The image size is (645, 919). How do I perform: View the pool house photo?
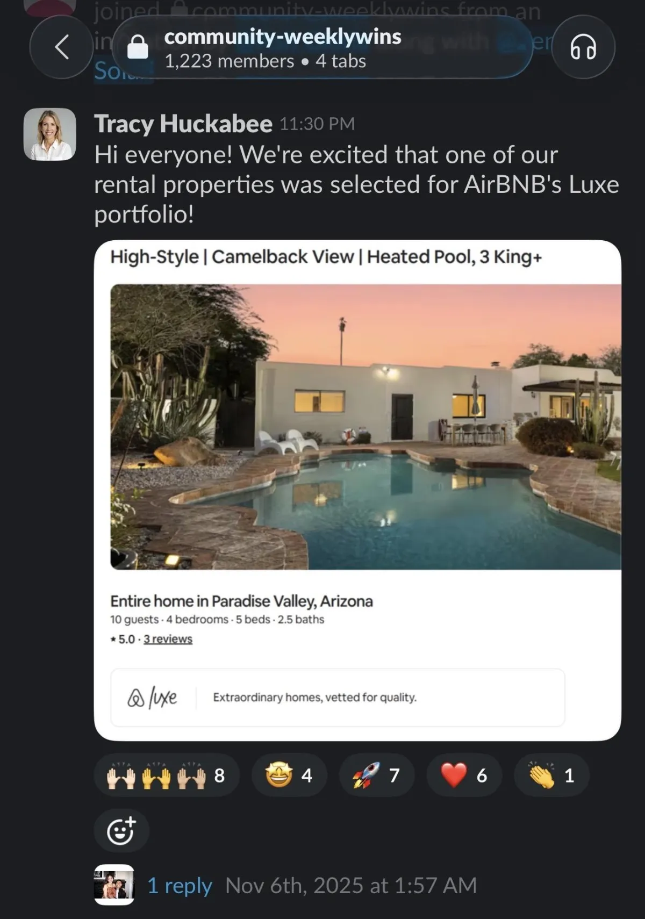click(x=365, y=427)
